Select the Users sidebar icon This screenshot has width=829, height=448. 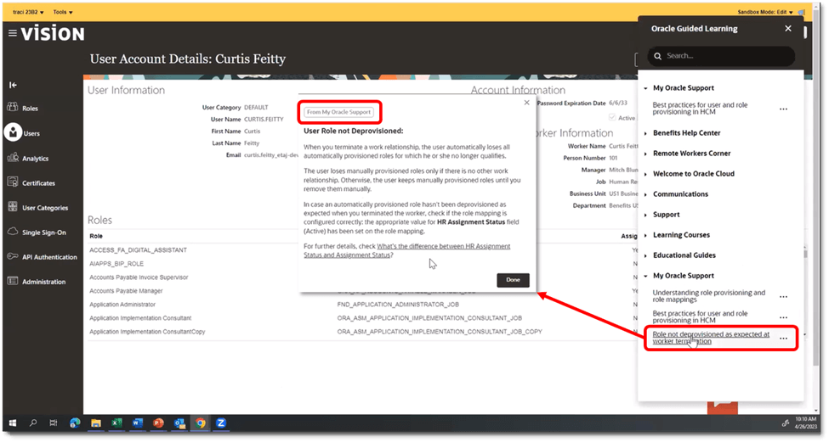[x=13, y=132]
